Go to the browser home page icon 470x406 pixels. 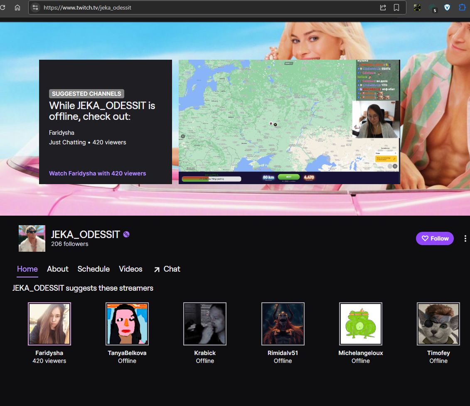click(x=17, y=7)
